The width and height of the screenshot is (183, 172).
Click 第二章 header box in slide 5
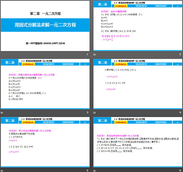pos(10,120)
